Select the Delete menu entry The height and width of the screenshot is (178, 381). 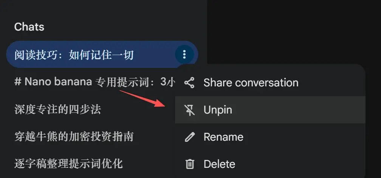click(270, 164)
